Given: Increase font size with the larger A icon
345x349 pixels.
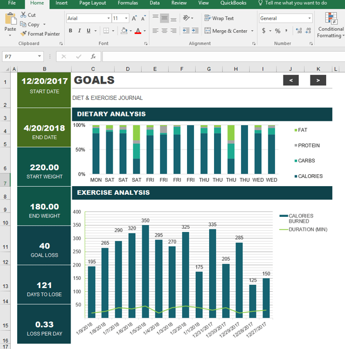Looking at the screenshot, I should point(134,18).
